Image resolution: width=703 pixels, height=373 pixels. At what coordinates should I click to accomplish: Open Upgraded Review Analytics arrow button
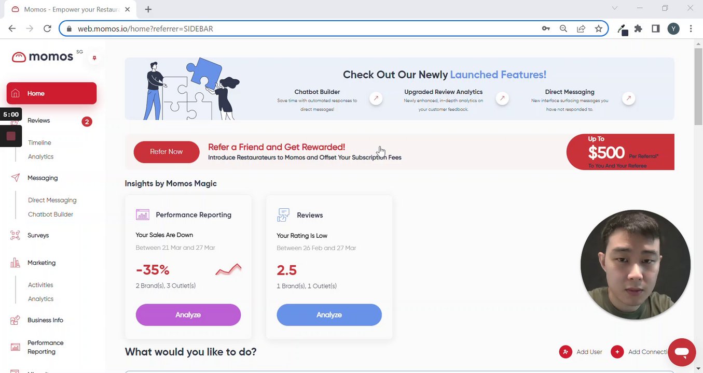502,98
